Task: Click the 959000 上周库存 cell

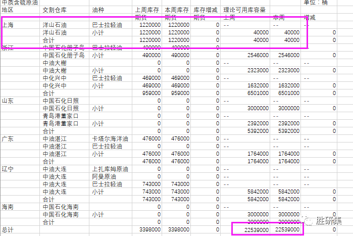Action: (152, 93)
